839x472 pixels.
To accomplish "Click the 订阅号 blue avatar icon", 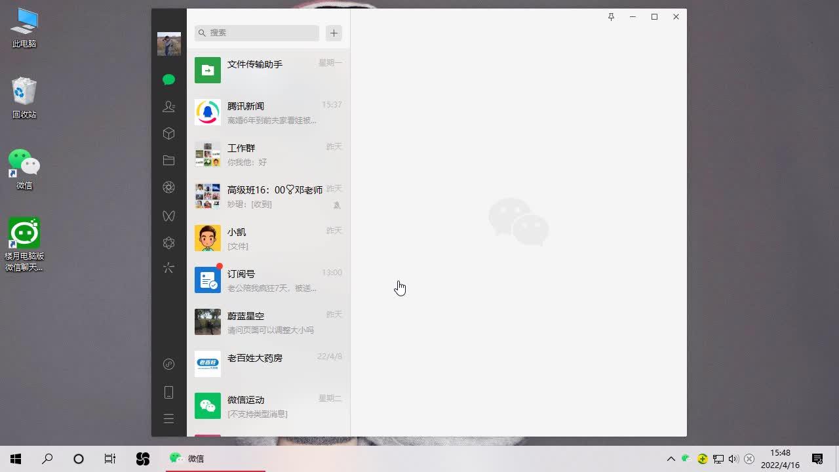I will tap(208, 280).
